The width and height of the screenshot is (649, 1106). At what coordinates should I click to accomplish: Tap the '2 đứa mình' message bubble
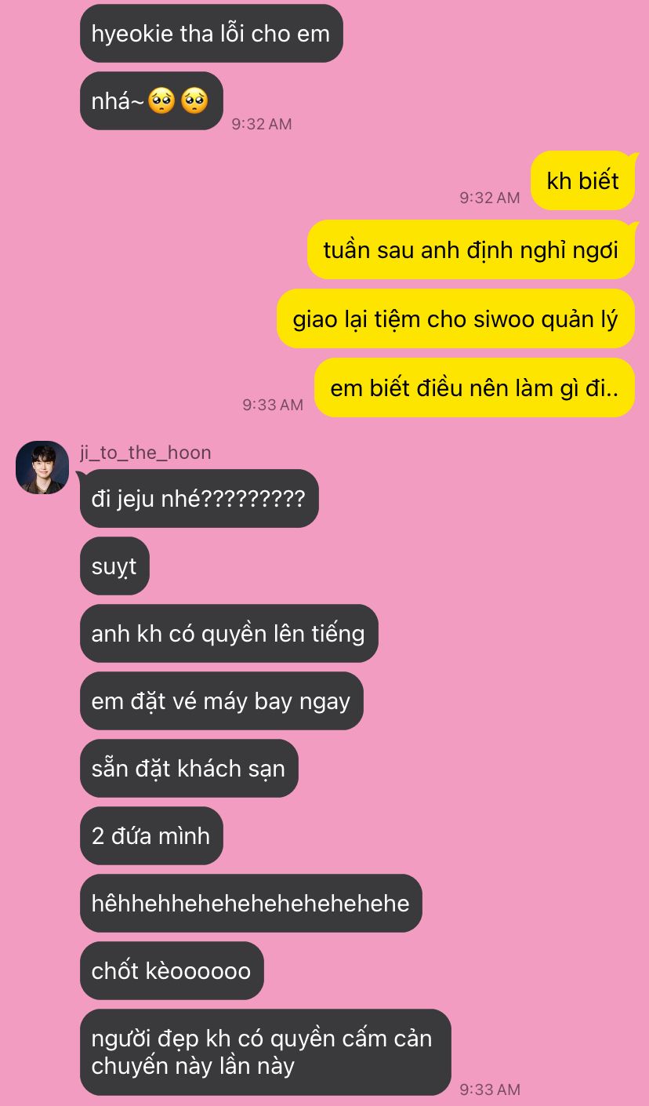(x=151, y=835)
